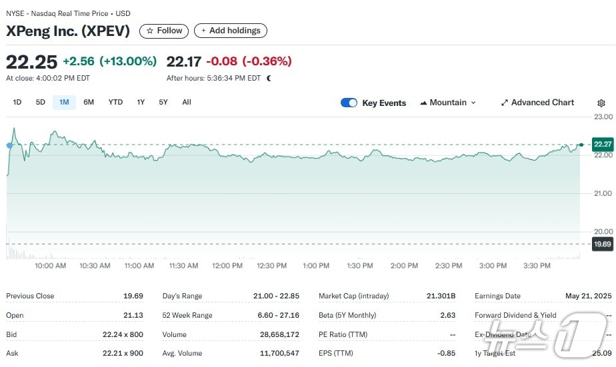Select the 1D time range tab
616x367 pixels.
tap(17, 102)
